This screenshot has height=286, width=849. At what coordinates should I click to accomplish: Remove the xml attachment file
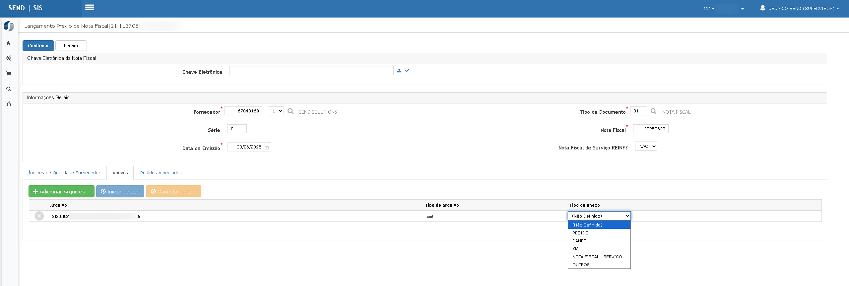pyautogui.click(x=39, y=216)
